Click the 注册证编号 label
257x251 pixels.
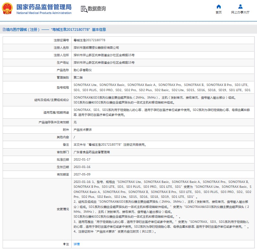(x=61, y=40)
